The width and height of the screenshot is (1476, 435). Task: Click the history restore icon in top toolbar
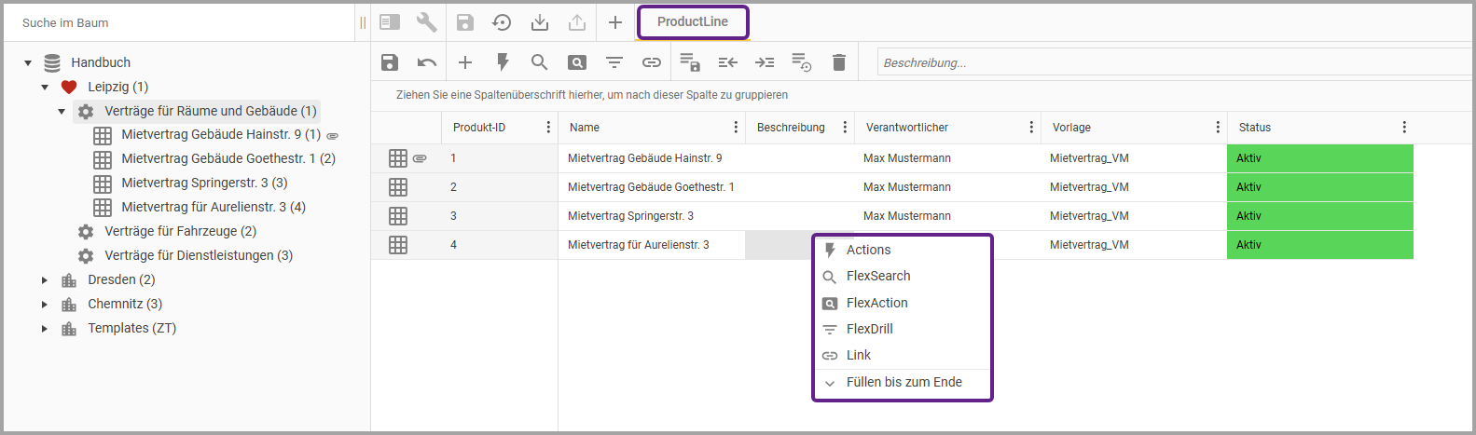(x=502, y=22)
